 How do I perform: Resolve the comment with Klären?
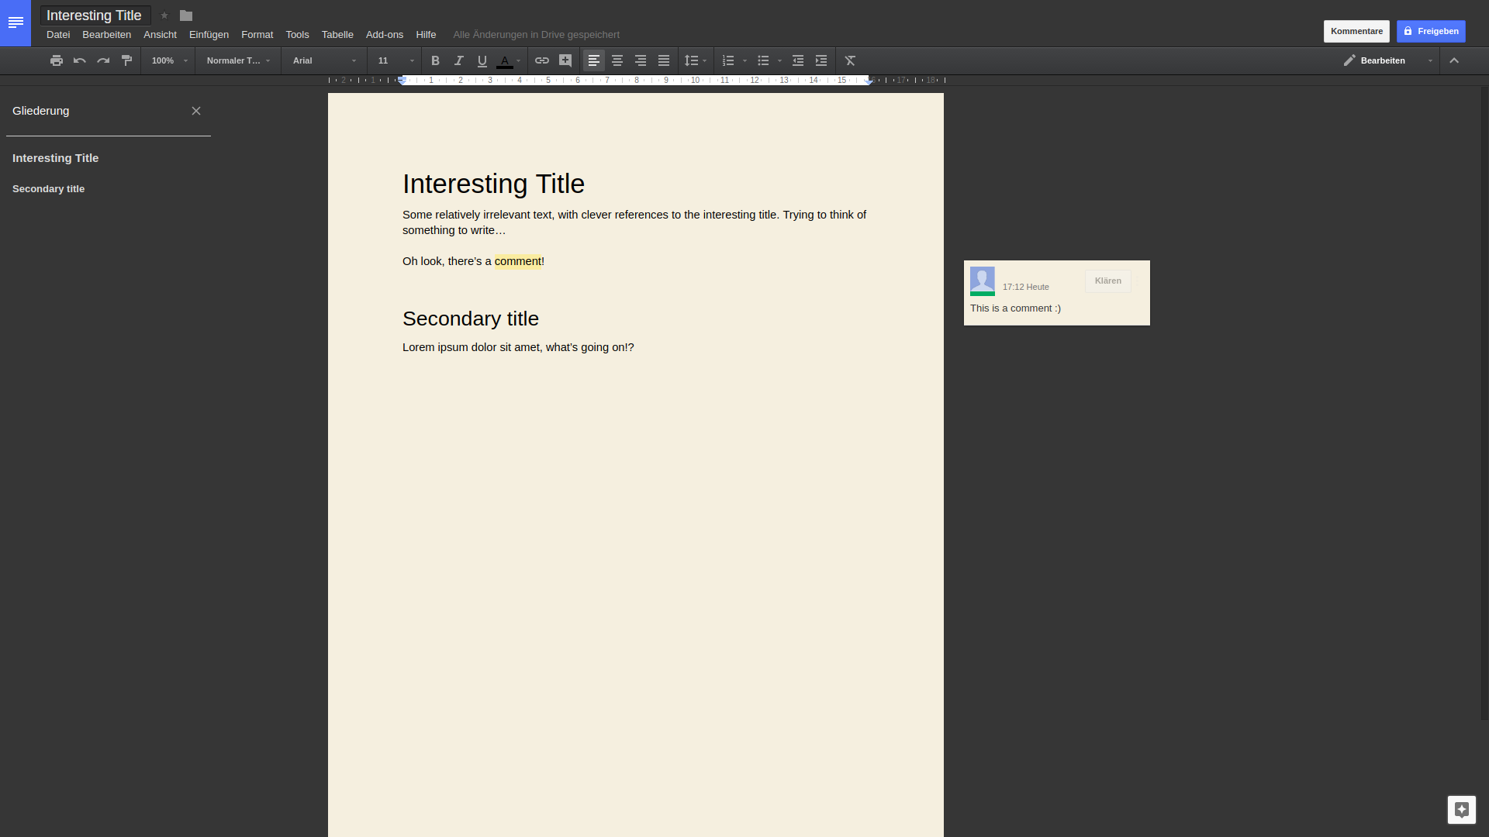pos(1107,281)
